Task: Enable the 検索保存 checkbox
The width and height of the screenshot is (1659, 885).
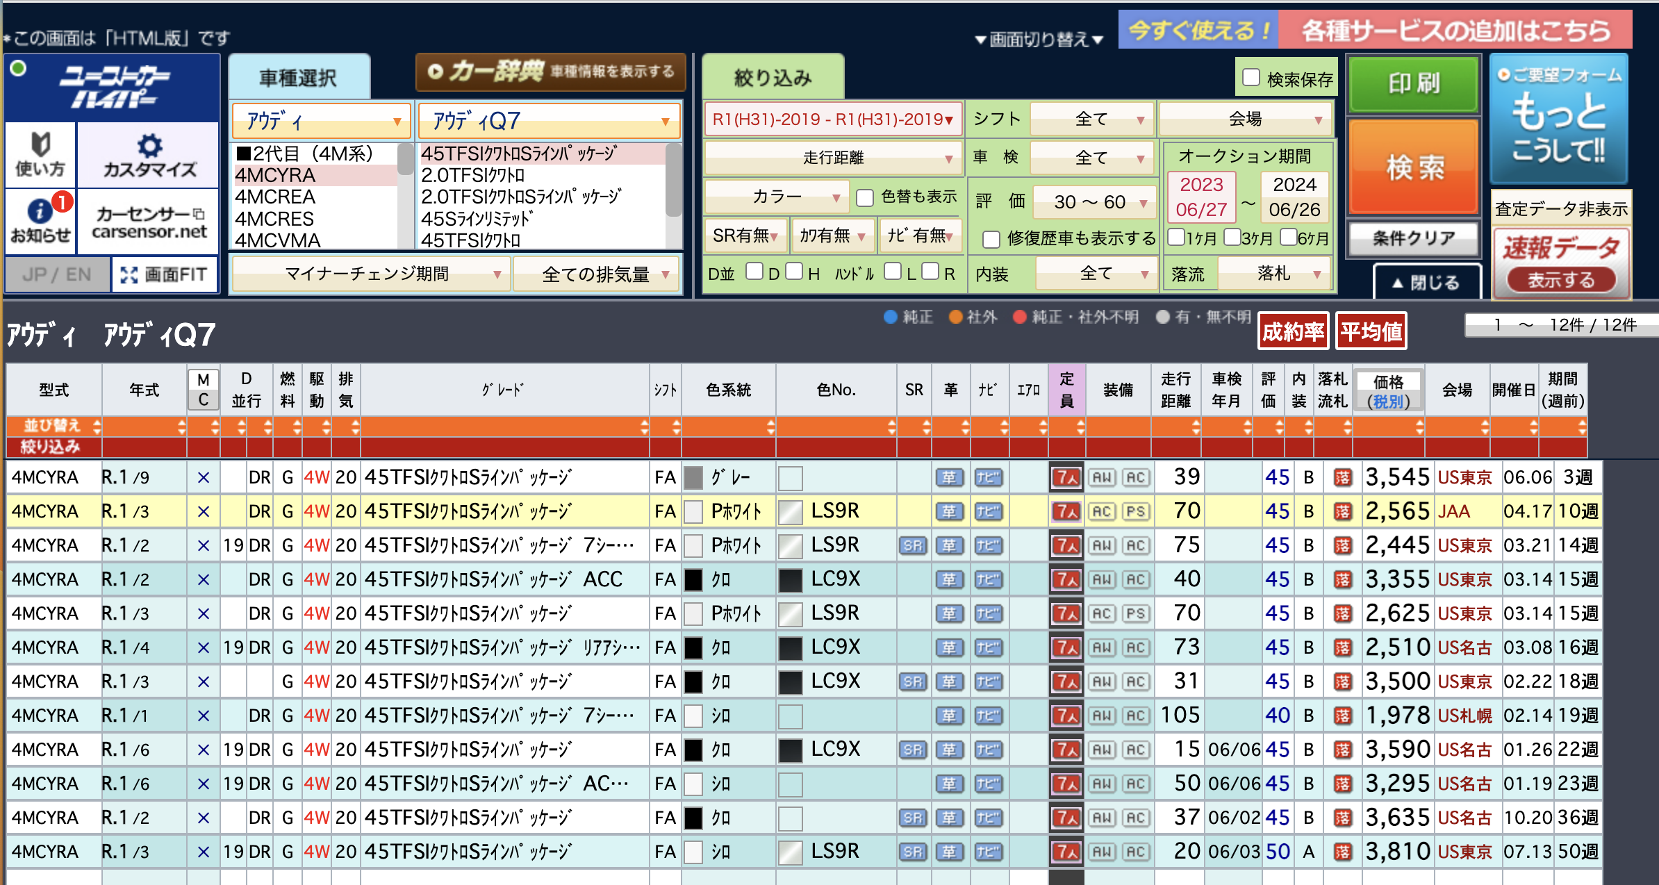Action: pos(1251,78)
